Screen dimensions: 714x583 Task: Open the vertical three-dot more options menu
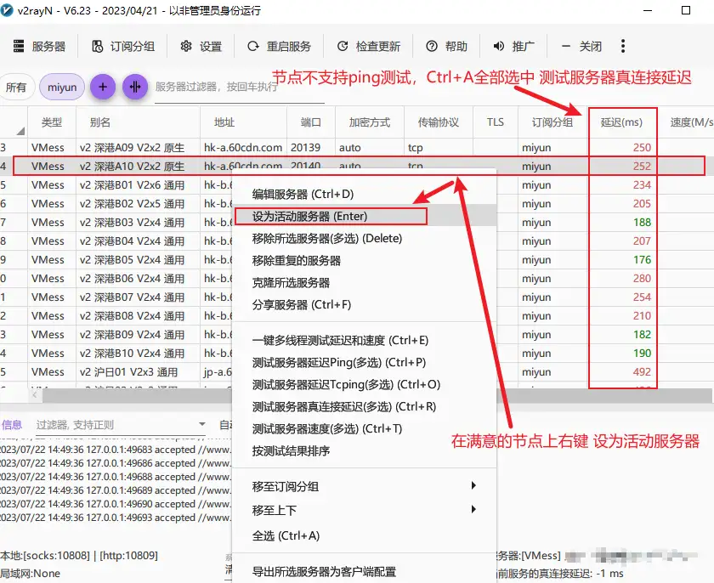(623, 46)
